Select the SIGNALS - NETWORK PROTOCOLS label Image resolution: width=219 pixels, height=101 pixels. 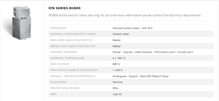(x=73, y=76)
